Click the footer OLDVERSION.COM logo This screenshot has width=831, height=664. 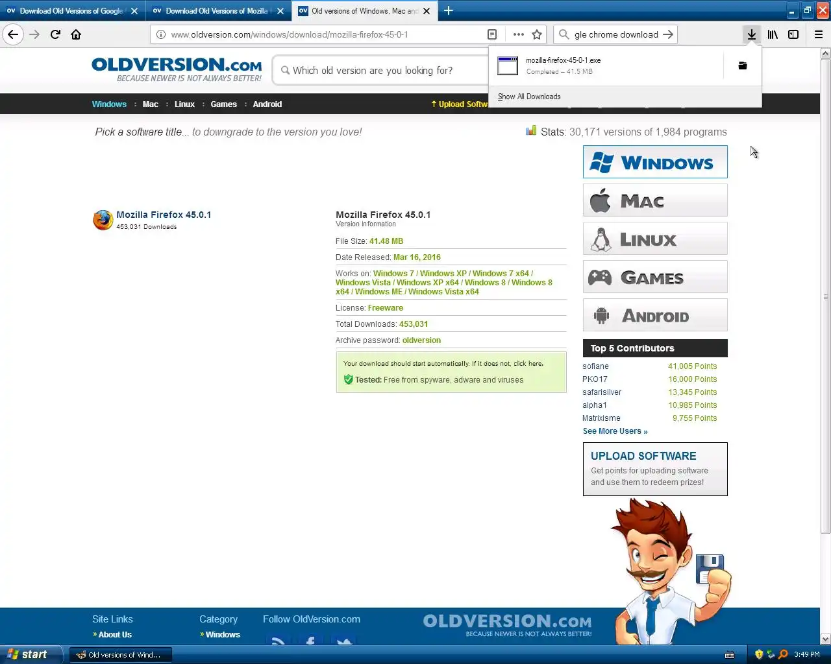[507, 625]
